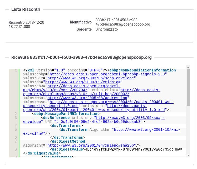The height and width of the screenshot is (169, 197).
Task: Click line number 5 in the gutter
Action: point(16,129)
